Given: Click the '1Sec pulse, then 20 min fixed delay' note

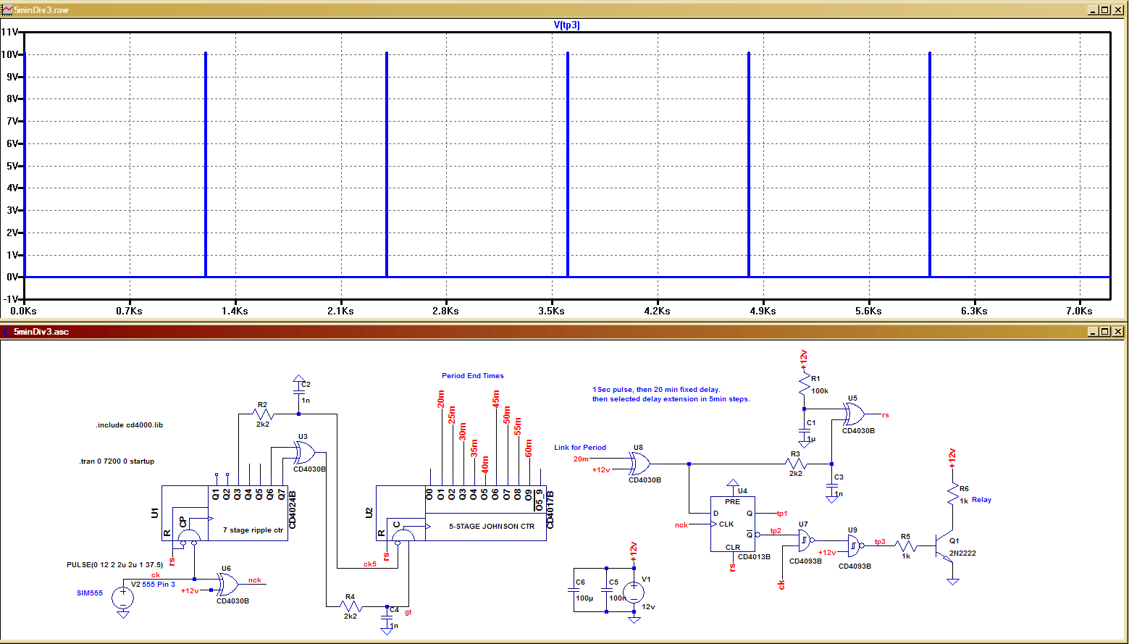Looking at the screenshot, I should click(x=656, y=390).
